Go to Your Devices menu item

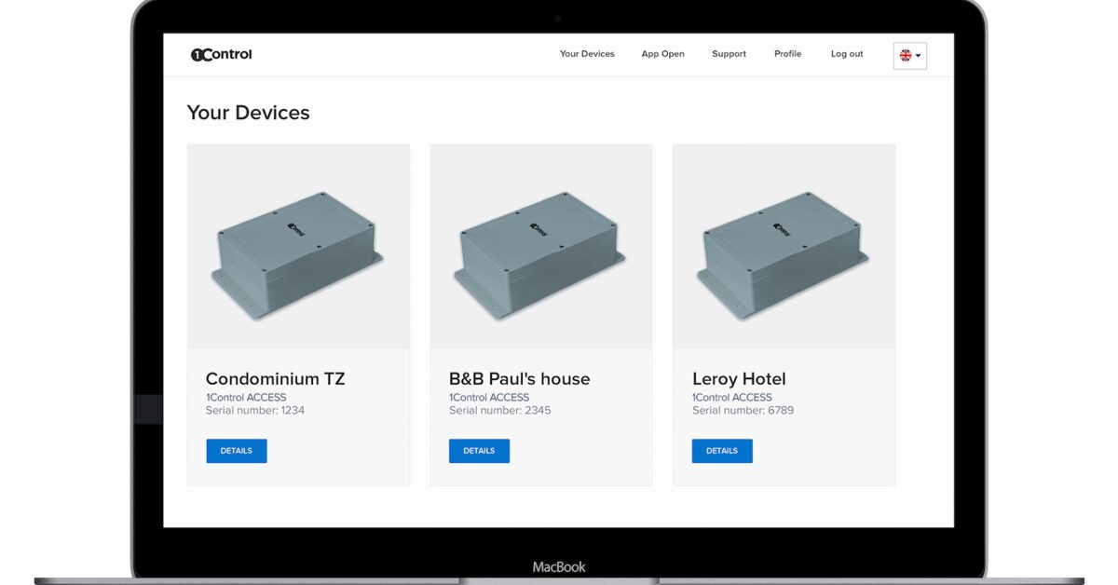[x=587, y=54]
